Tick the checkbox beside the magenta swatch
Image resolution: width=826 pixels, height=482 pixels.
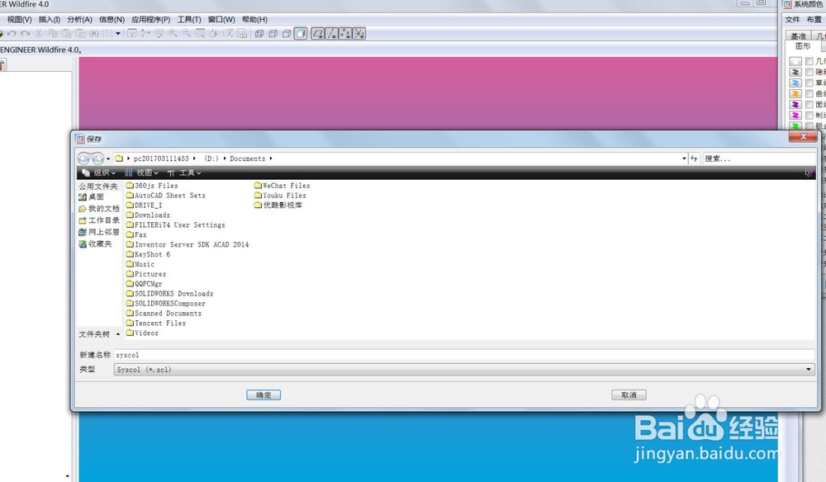809,116
